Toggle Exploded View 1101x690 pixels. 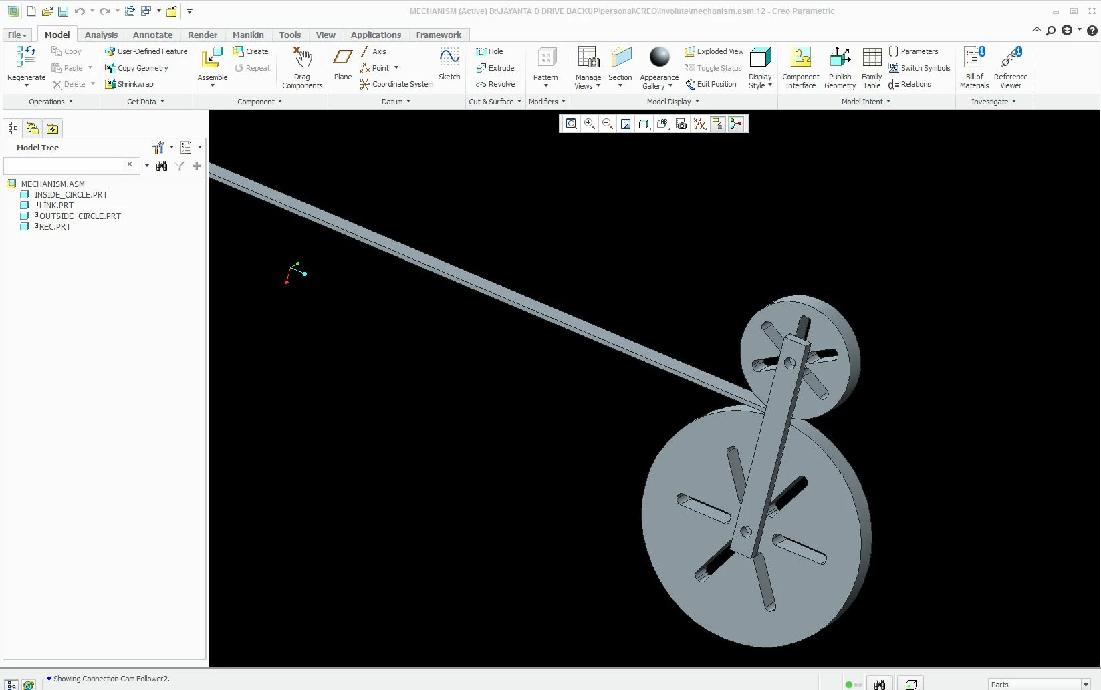pyautogui.click(x=714, y=51)
